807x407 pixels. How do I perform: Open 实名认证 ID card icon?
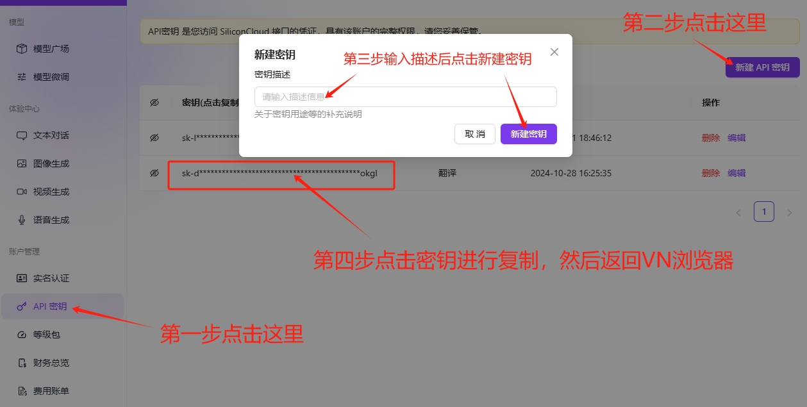click(22, 278)
